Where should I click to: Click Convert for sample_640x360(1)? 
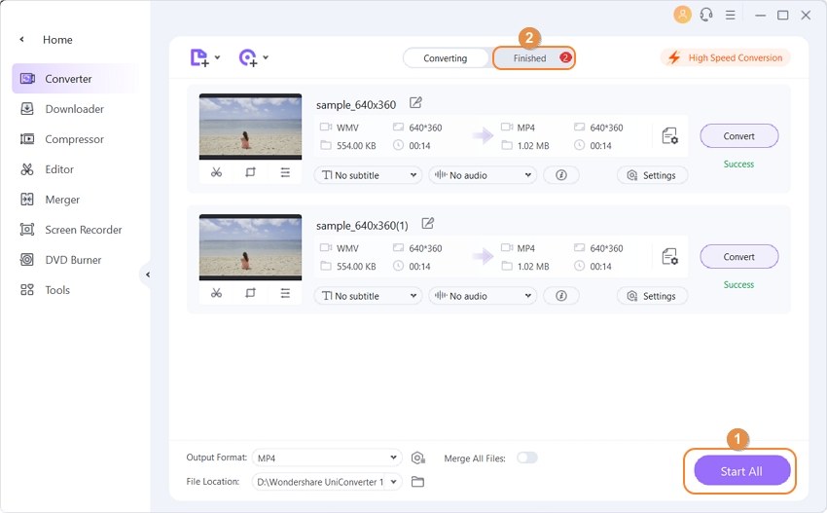(738, 257)
